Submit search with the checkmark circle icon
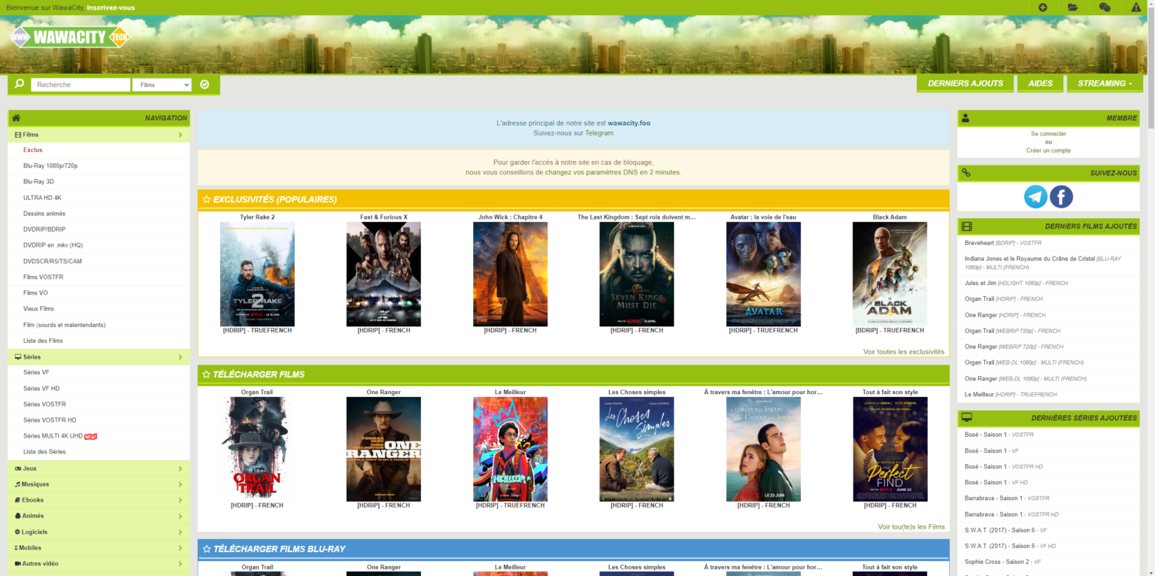The height and width of the screenshot is (576, 1155). point(205,85)
